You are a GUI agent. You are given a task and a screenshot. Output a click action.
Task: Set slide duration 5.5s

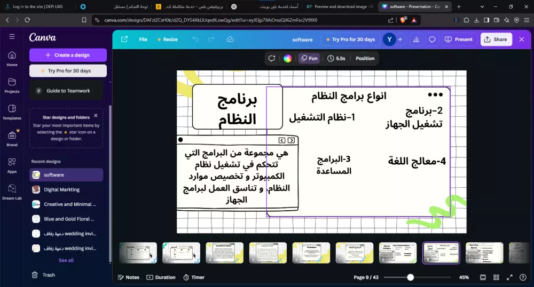[336, 59]
